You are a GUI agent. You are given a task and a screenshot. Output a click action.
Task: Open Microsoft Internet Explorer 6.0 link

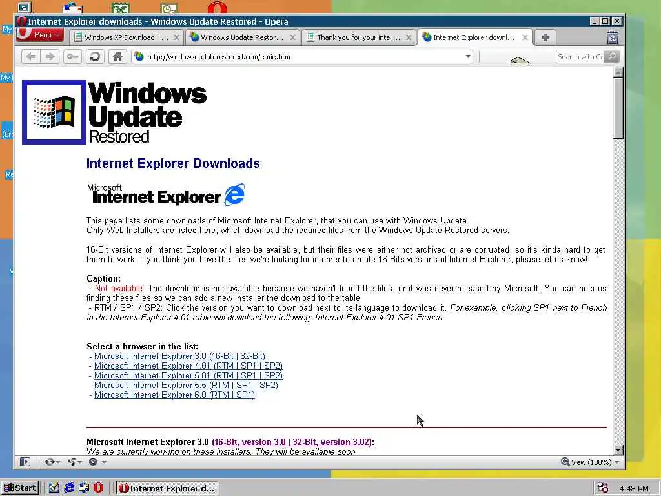[174, 395]
